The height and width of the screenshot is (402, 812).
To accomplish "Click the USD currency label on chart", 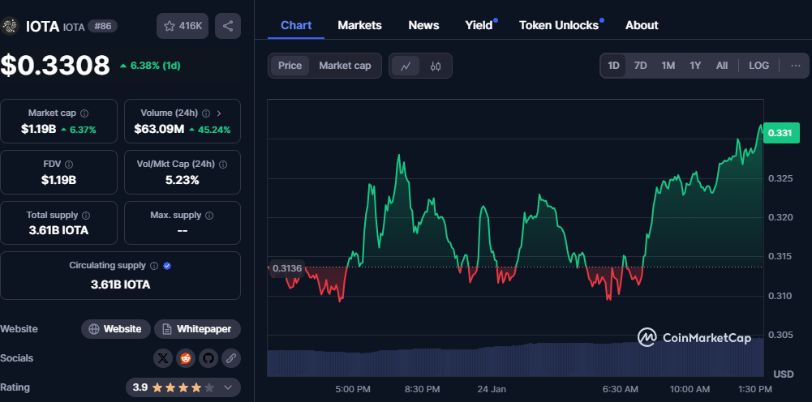I will click(783, 374).
